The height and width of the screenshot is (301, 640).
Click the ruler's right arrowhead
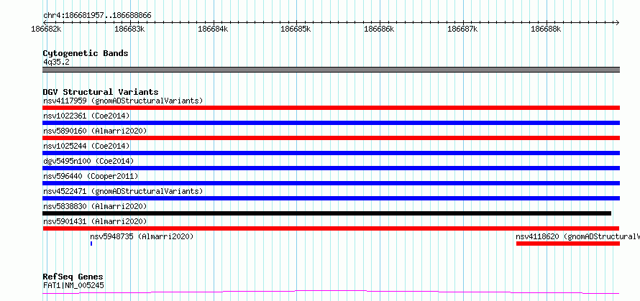[x=618, y=22]
